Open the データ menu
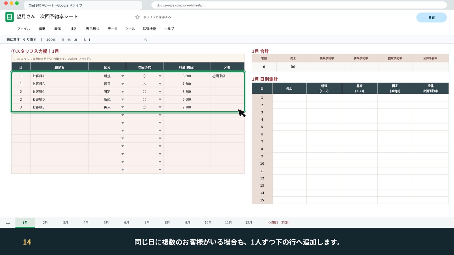This screenshot has width=454, height=255. tap(113, 29)
